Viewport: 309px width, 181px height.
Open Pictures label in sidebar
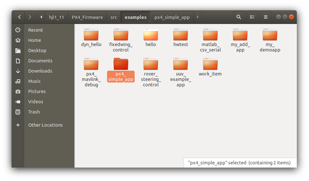coord(37,91)
